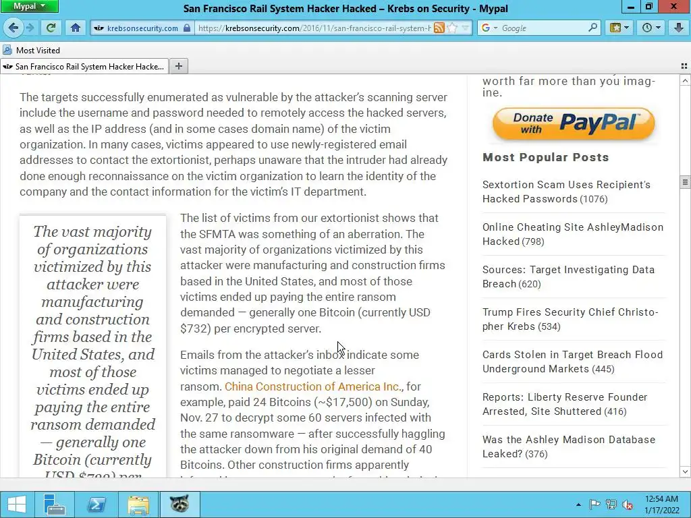The image size is (691, 518).
Task: Click the Most Popular Posts heading
Action: [x=545, y=157]
